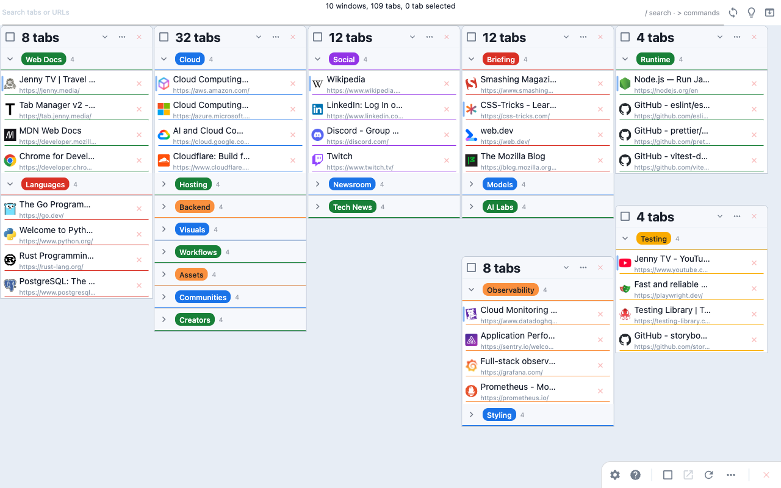Tick the checkbox of the Briefing window
The height and width of the screenshot is (488, 781).
coord(471,37)
